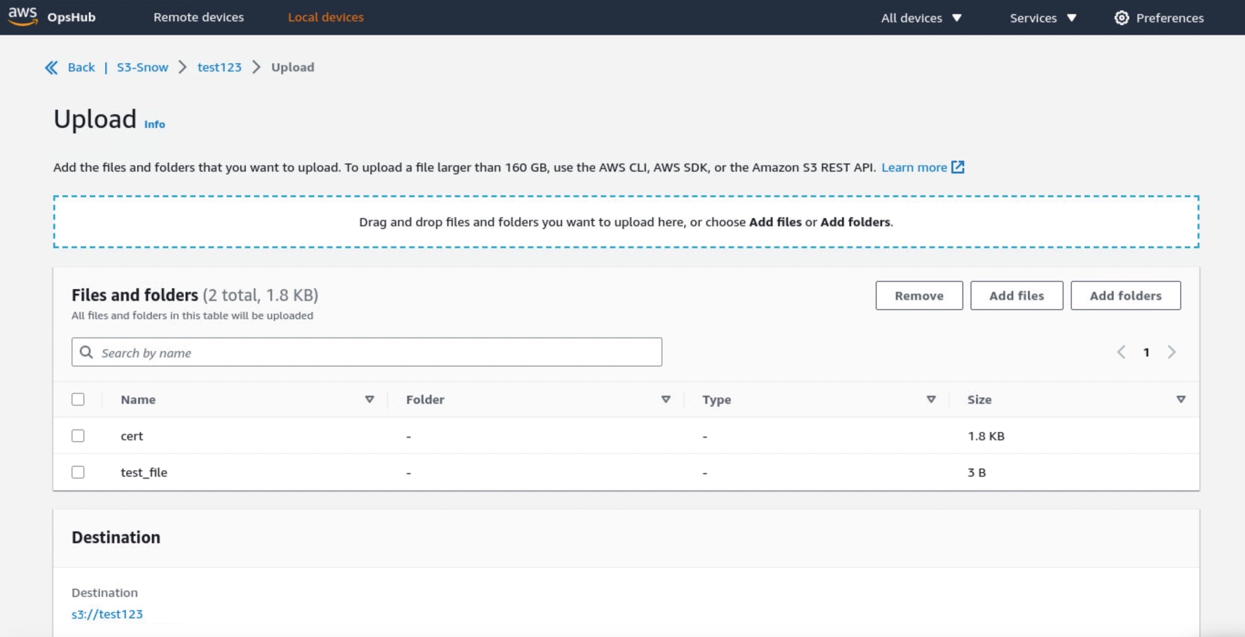Open the external link icon beside Learn more
Screen dimensions: 1245x637
[x=957, y=167]
